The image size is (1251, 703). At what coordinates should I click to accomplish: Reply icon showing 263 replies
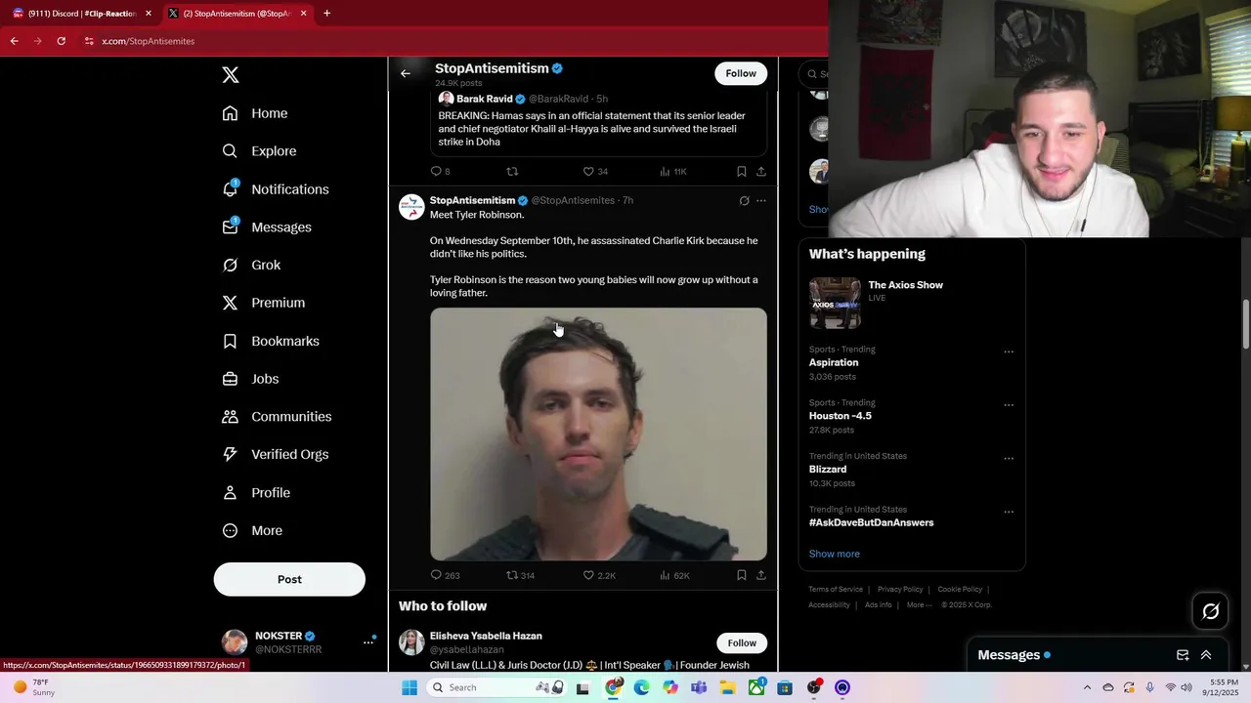(x=436, y=575)
